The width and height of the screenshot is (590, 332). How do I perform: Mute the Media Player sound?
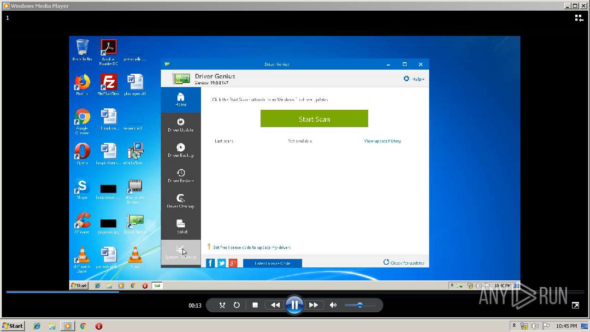[x=333, y=305]
